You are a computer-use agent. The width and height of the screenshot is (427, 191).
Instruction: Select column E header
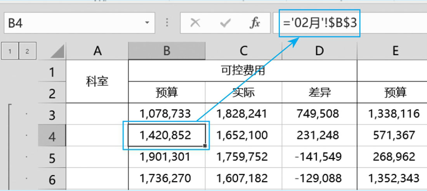coord(395,51)
